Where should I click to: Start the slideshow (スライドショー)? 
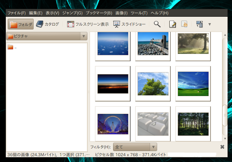[x=129, y=24]
